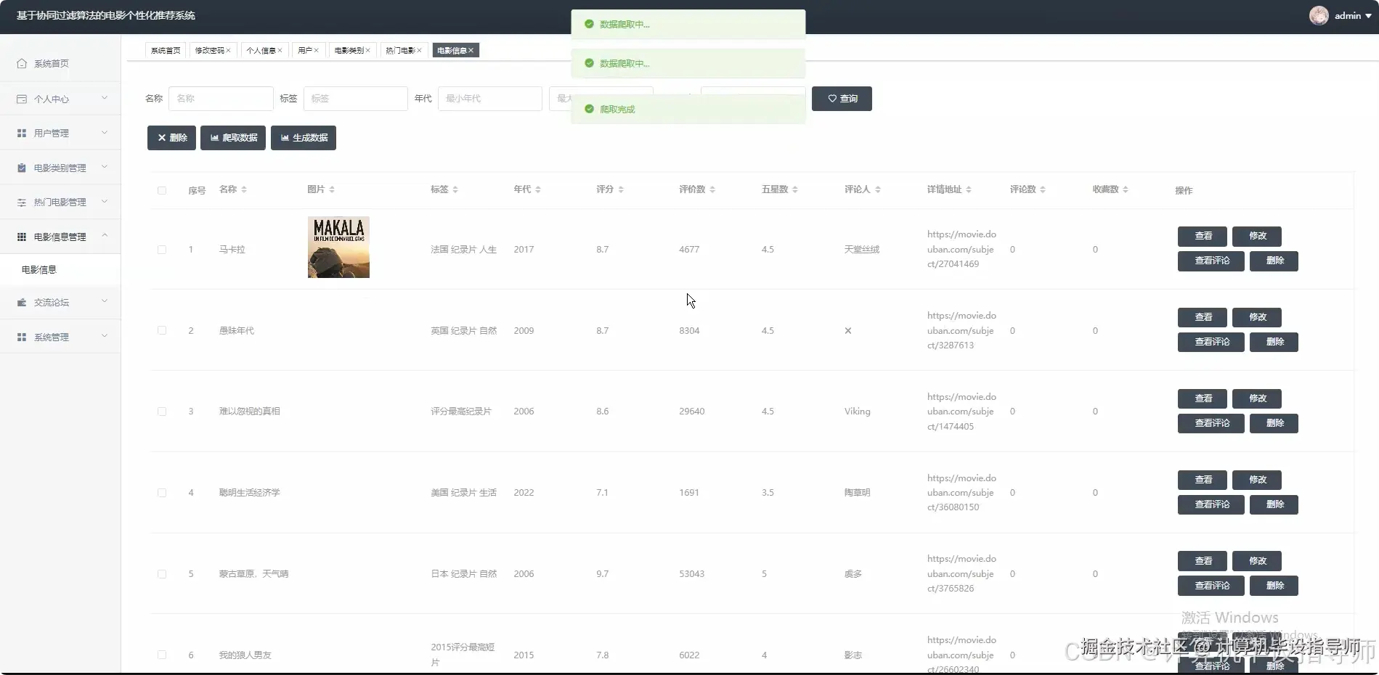Click 修改 for the 愚昧年代 row
This screenshot has height=675, width=1379.
tap(1257, 318)
